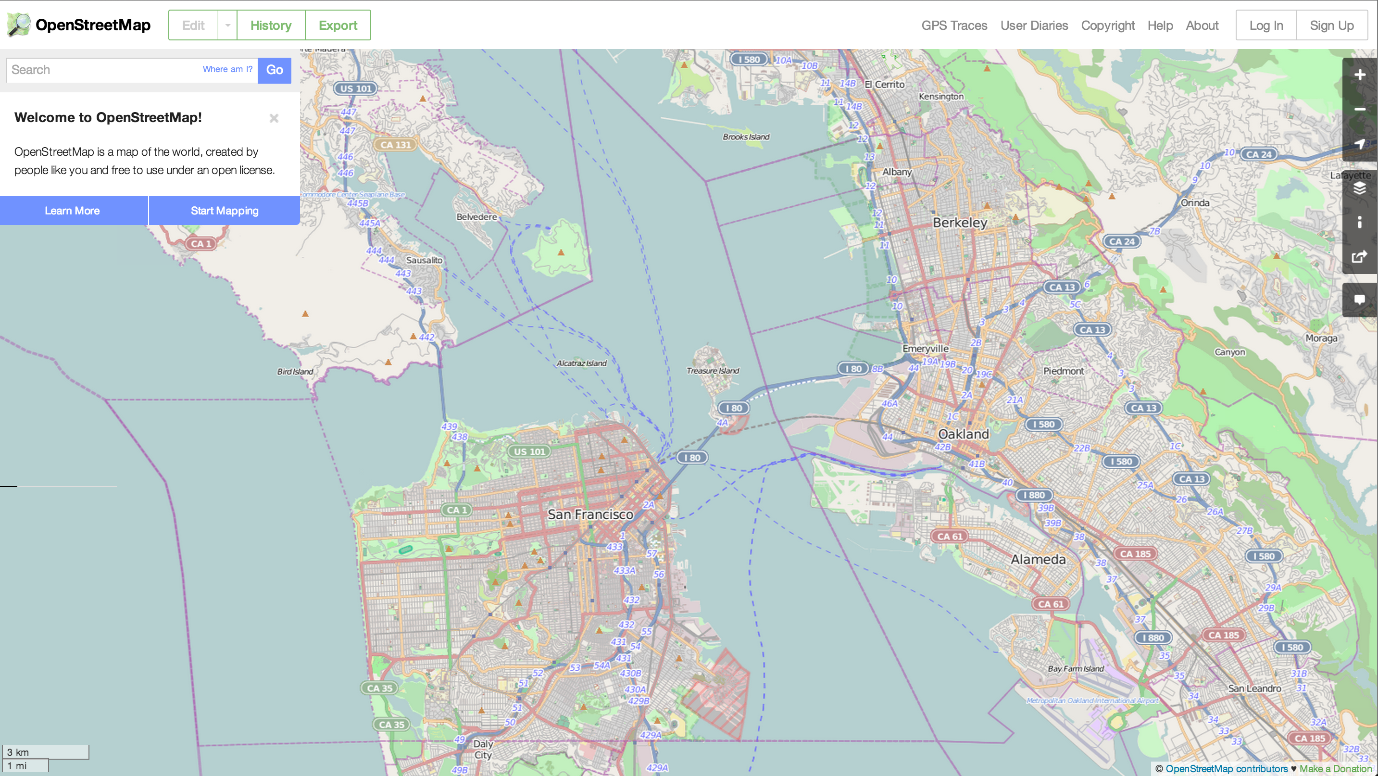Viewport: 1378px width, 776px height.
Task: Click the Treasure Island label
Action: pos(713,371)
